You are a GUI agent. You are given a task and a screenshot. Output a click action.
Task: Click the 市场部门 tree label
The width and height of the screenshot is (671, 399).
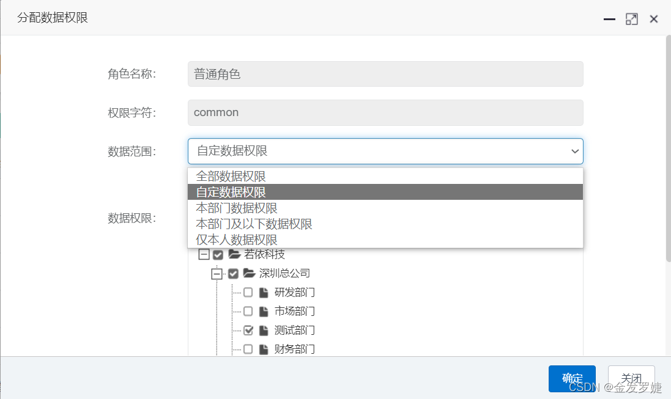294,312
